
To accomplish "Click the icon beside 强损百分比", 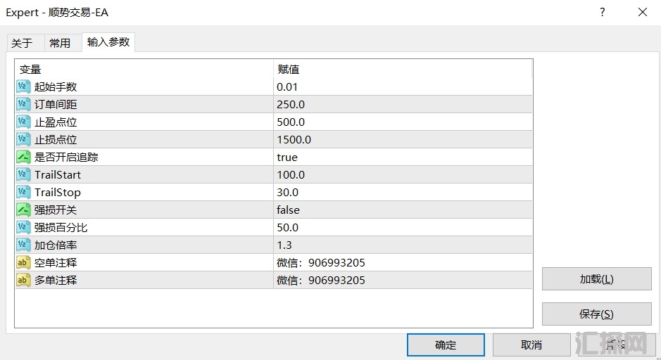I will (x=23, y=227).
